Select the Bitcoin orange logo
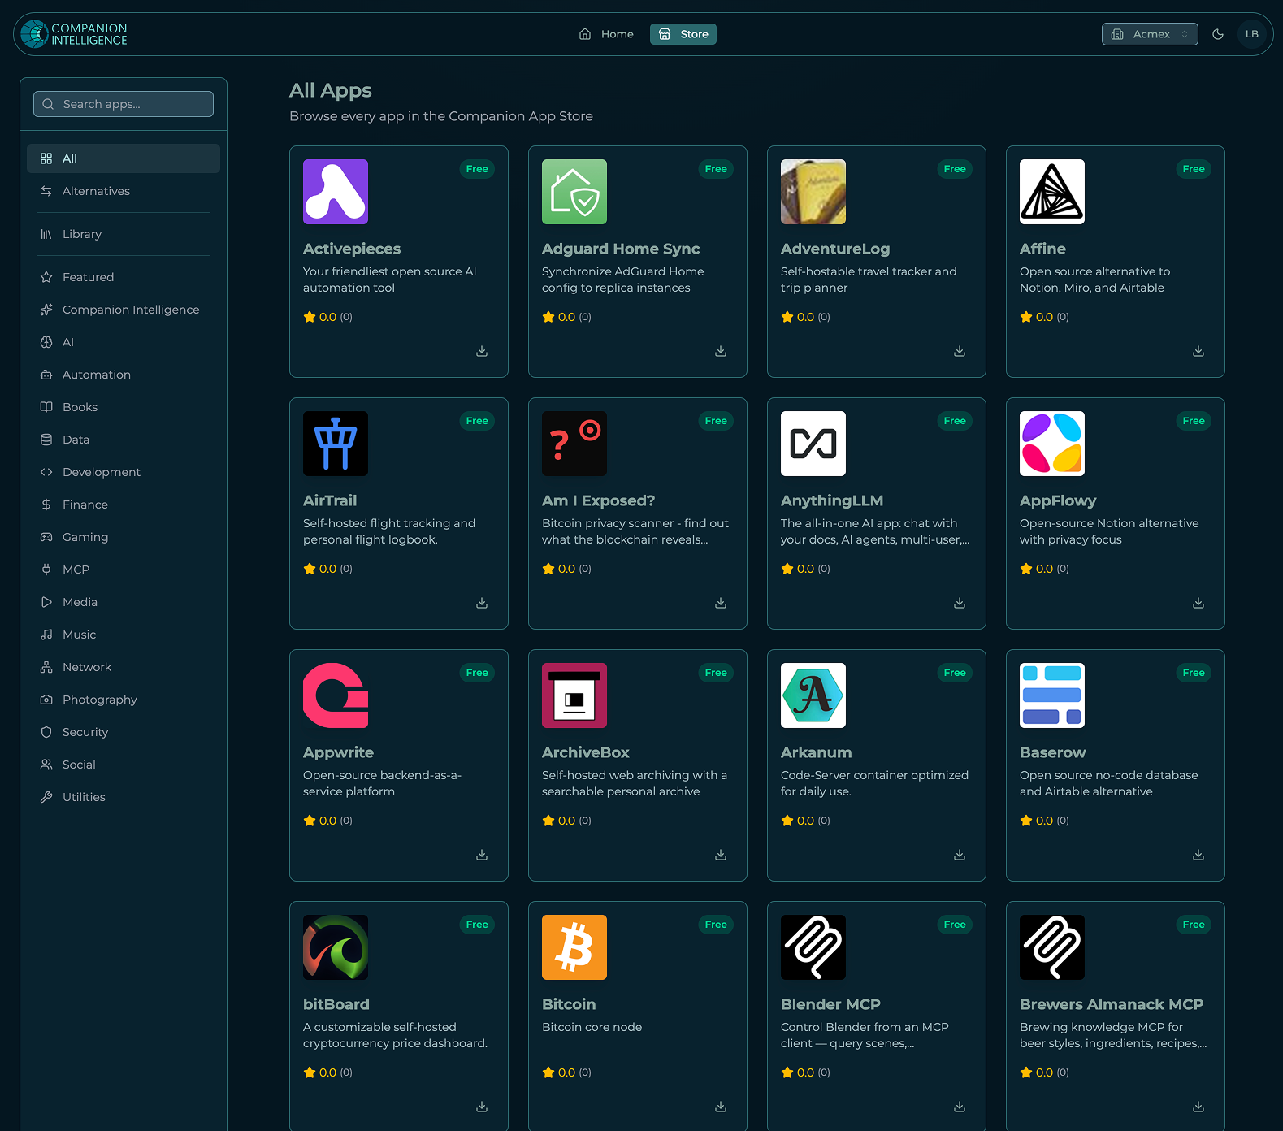The image size is (1283, 1131). tap(574, 947)
